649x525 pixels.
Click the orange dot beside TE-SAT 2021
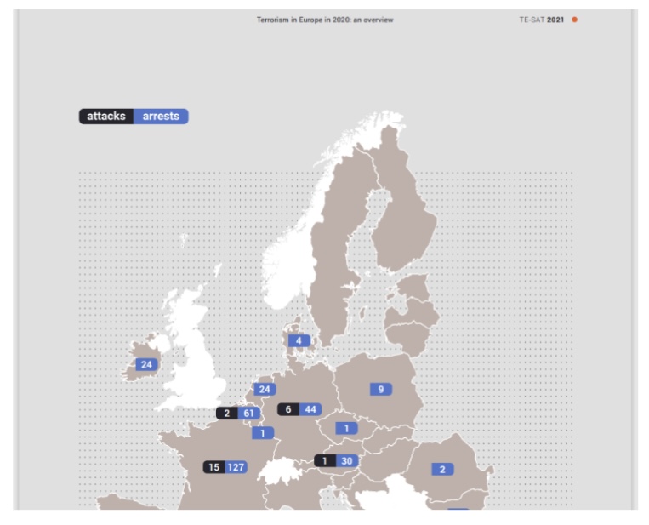[x=574, y=20]
